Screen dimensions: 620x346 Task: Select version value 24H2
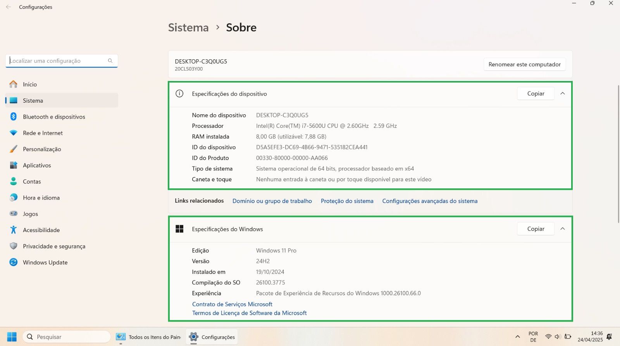tap(263, 261)
